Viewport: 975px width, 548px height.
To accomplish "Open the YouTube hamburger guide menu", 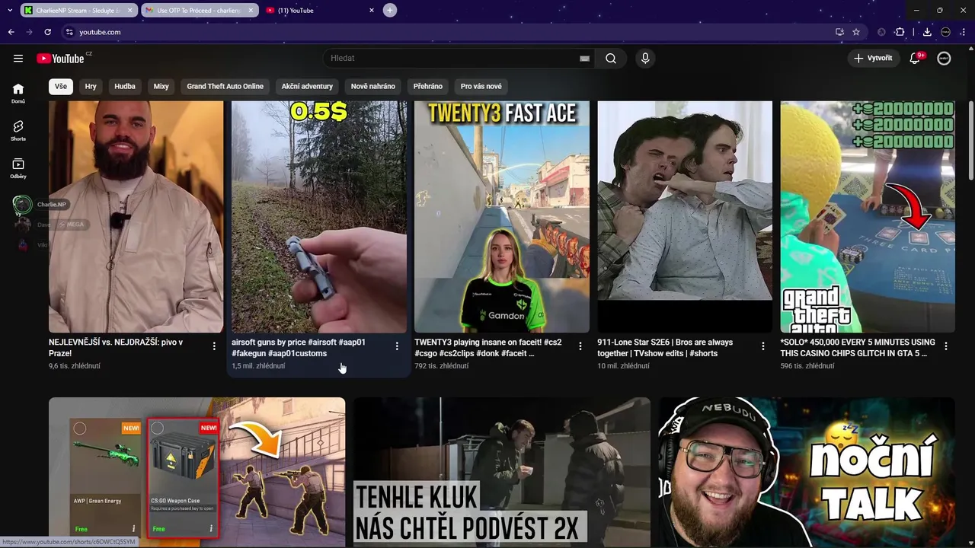I will (18, 59).
